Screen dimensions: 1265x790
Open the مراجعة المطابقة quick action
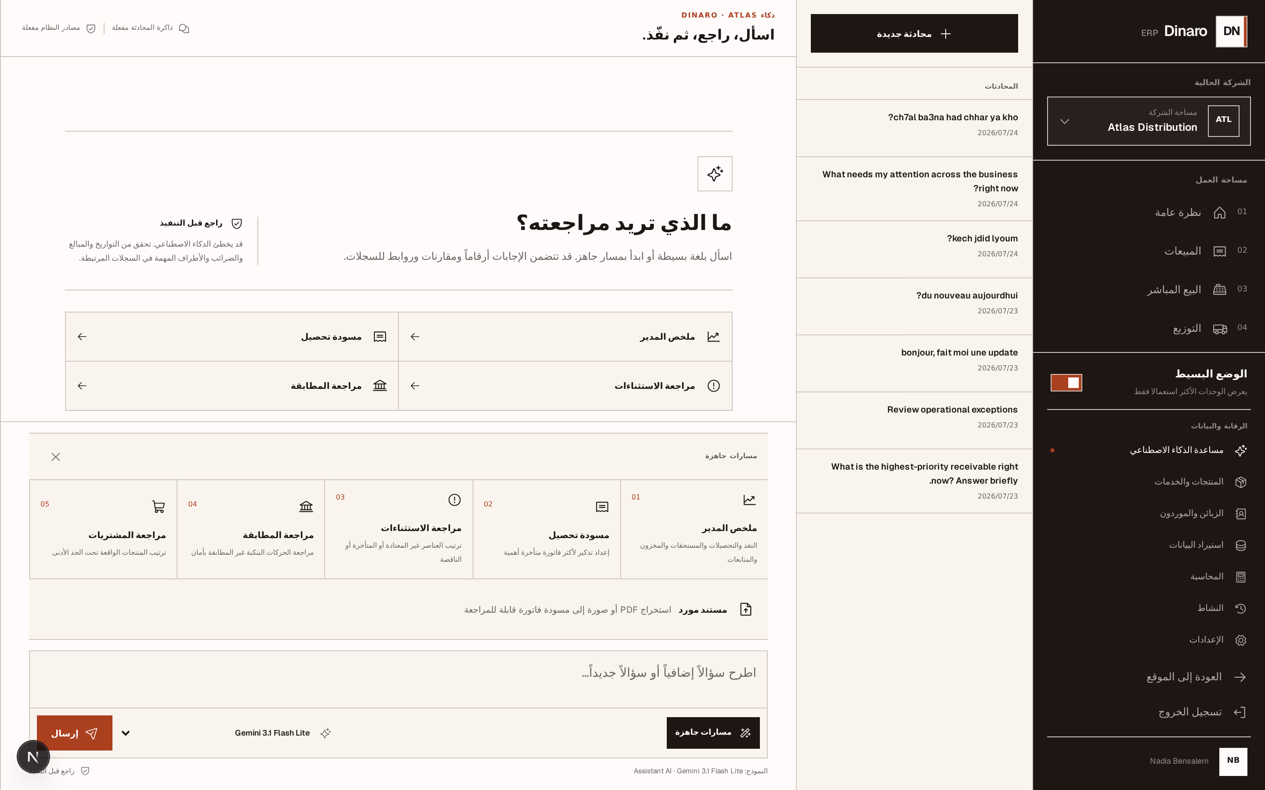click(x=231, y=386)
